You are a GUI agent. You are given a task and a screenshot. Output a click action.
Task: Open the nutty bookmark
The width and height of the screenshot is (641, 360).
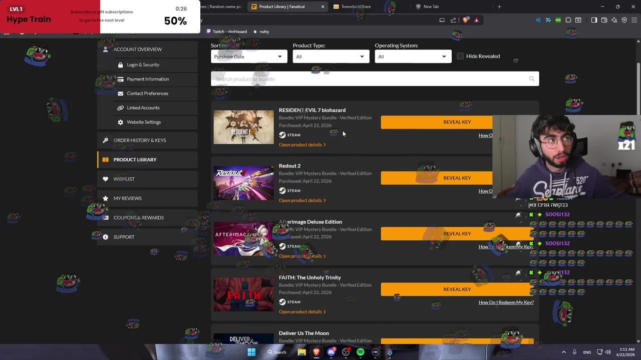[x=261, y=31]
